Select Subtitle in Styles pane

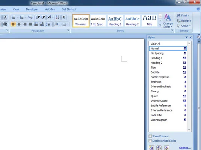[168, 72]
